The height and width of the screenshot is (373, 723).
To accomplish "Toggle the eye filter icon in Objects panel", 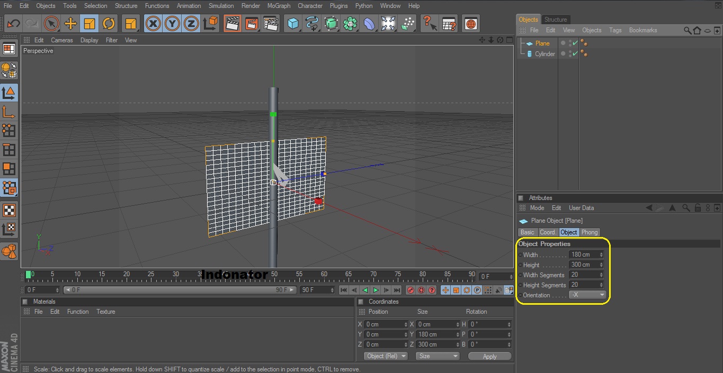I will pyautogui.click(x=708, y=30).
